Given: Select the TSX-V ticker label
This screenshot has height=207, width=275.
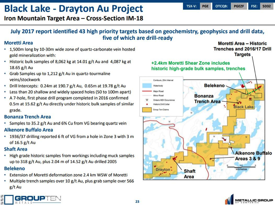Looking at the screenshot, I should 191,6.
